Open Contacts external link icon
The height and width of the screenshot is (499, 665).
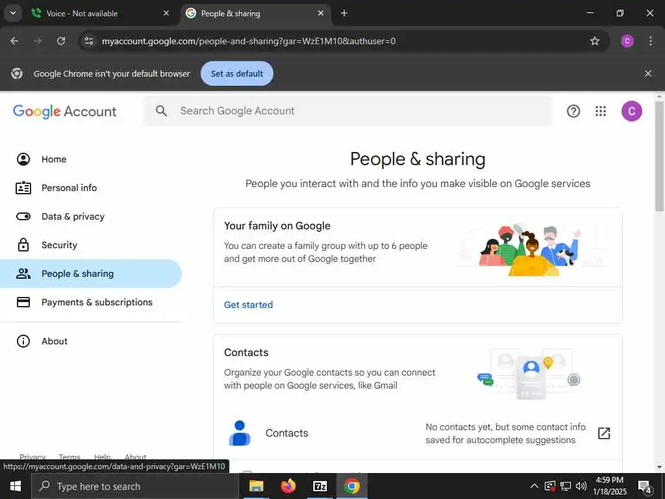tap(604, 433)
